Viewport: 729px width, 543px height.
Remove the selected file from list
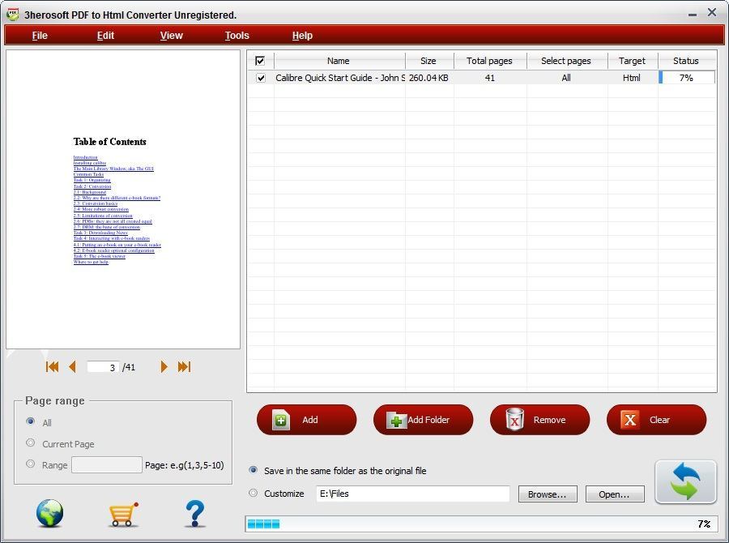coord(539,420)
